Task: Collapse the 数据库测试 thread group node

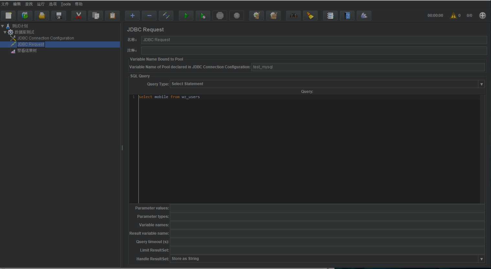Action: [x=5, y=32]
